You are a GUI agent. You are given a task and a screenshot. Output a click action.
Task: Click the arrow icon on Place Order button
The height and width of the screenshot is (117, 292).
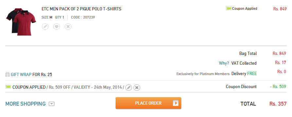coord(175,103)
